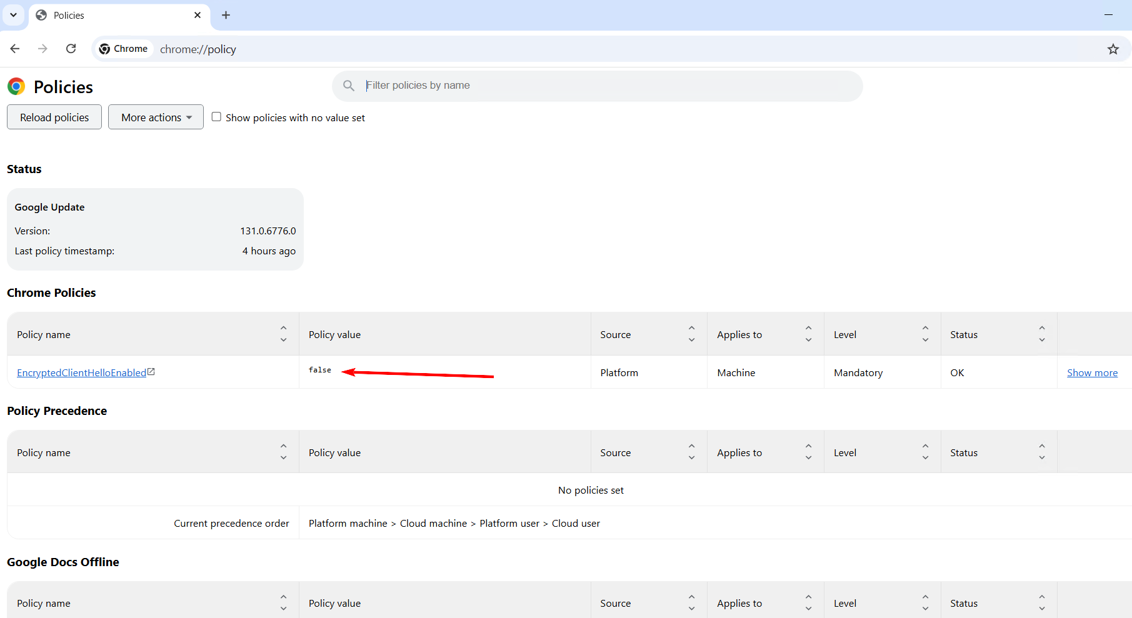Open the More actions dropdown

click(156, 117)
